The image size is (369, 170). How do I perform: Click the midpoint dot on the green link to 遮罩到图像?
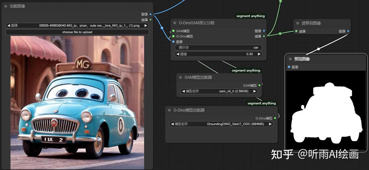coord(280,33)
